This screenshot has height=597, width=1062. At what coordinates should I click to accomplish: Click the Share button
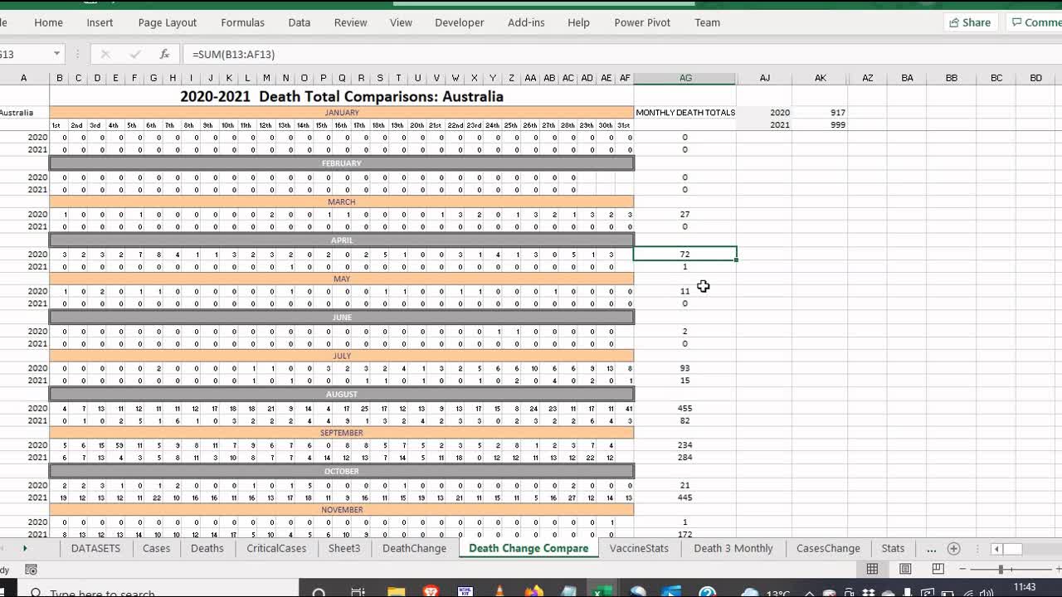(970, 22)
